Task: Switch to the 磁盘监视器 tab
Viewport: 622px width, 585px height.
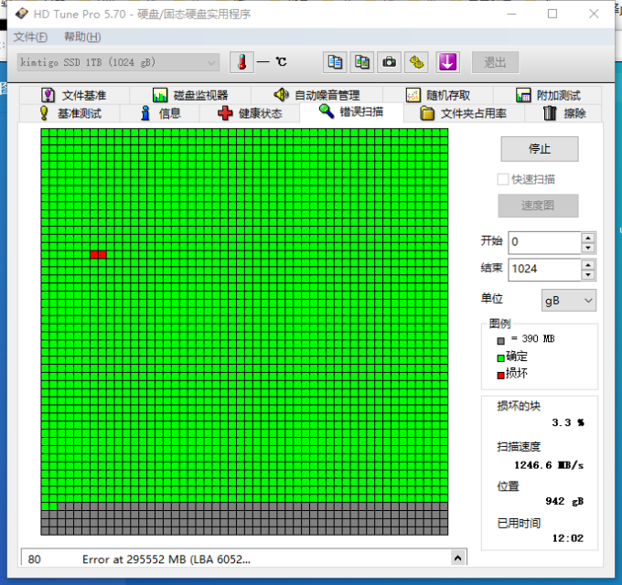Action: pos(190,95)
